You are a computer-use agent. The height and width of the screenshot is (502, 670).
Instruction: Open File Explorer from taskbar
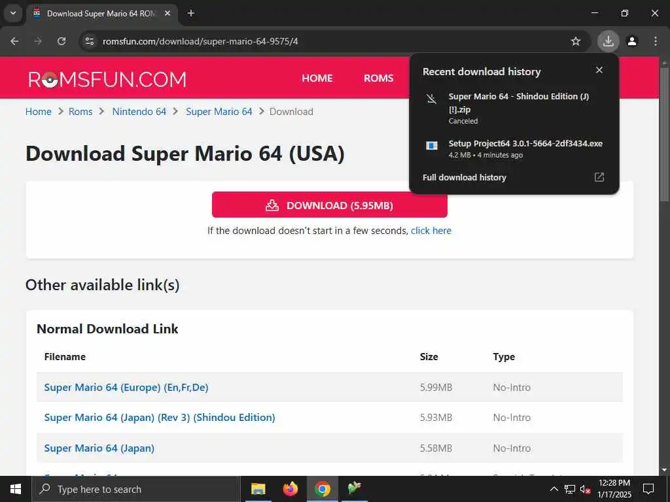[x=258, y=489]
